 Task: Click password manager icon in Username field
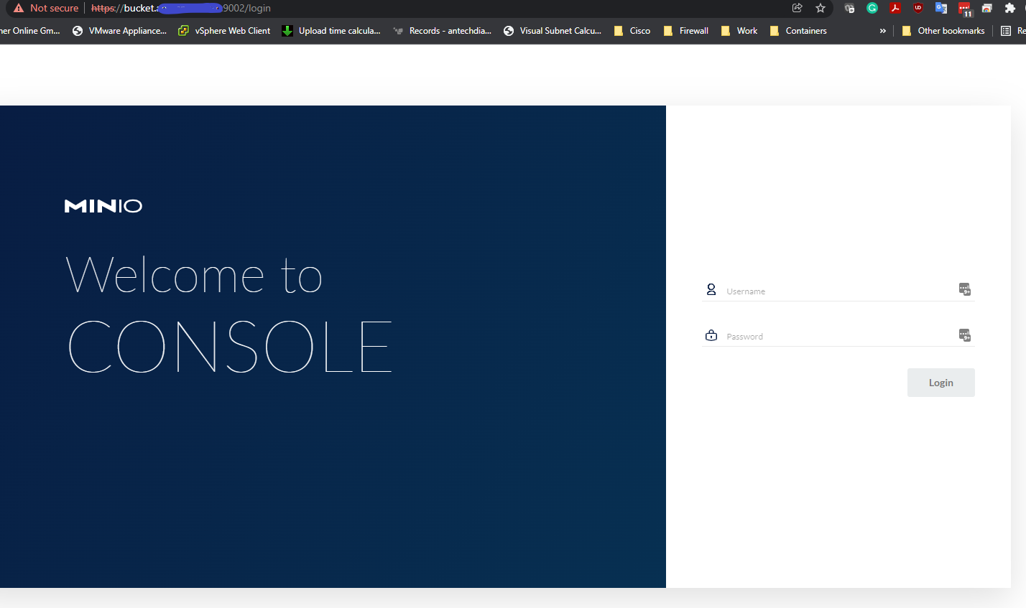(x=965, y=289)
